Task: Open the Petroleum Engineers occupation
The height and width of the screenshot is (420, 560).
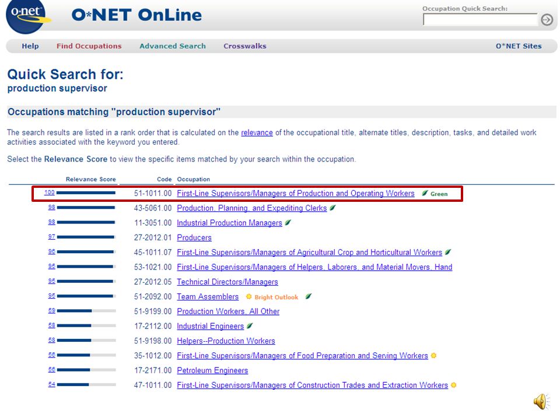Action: (212, 370)
